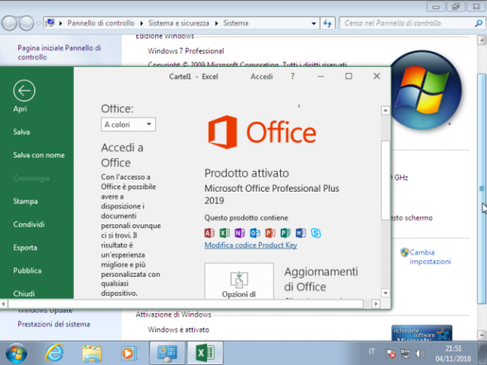
Task: Launch Internet Explorer from the taskbar
Action: click(54, 353)
